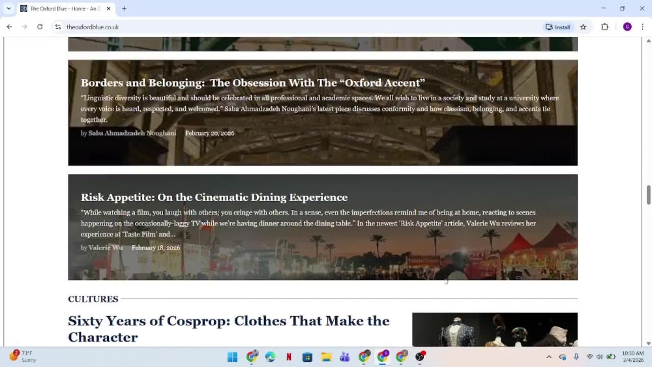This screenshot has height=367, width=652.
Task: Reload the Oxford Blue page
Action: pyautogui.click(x=40, y=27)
